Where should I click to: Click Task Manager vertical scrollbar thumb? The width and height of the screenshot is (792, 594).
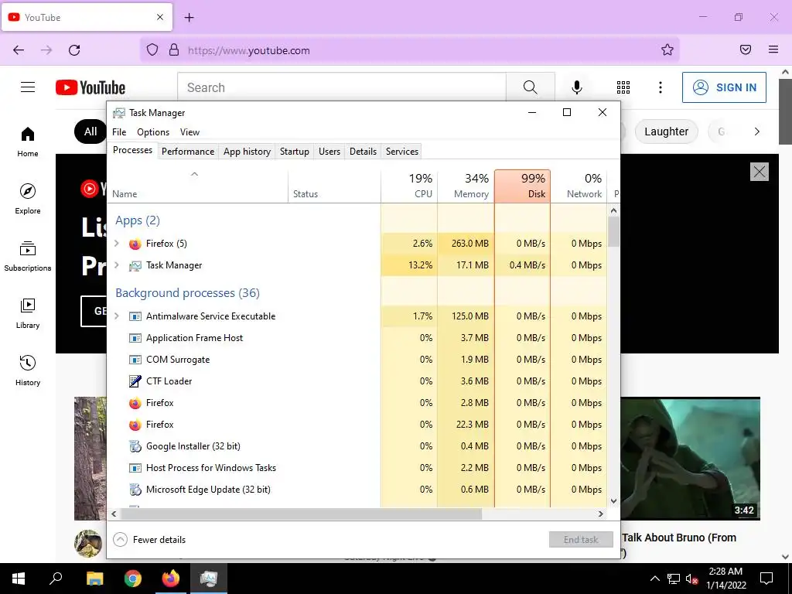[613, 231]
